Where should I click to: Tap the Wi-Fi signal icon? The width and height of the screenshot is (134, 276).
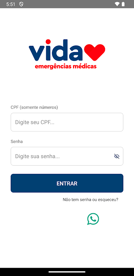(117, 4)
